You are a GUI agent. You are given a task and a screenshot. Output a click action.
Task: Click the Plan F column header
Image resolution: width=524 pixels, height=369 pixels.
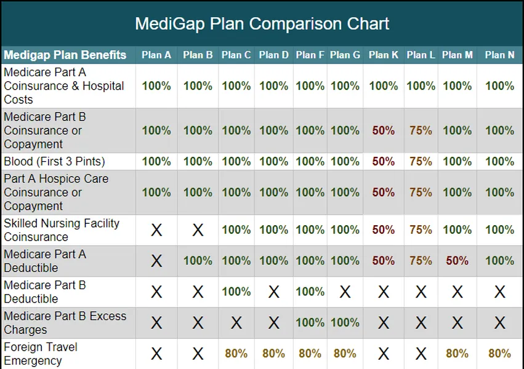(x=310, y=55)
